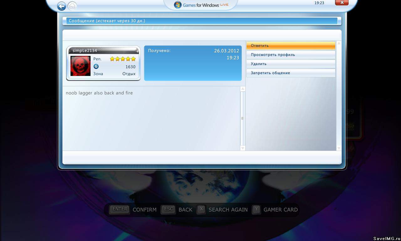Click the Y key hint for Gamer Card
The width and height of the screenshot is (401, 241).
pyautogui.click(x=257, y=209)
